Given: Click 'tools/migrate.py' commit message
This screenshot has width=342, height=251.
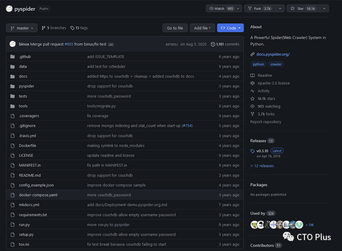Looking at the screenshot, I should point(101,106).
